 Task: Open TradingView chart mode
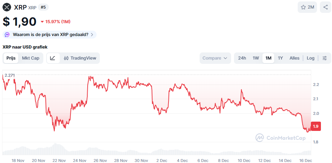tap(80, 58)
